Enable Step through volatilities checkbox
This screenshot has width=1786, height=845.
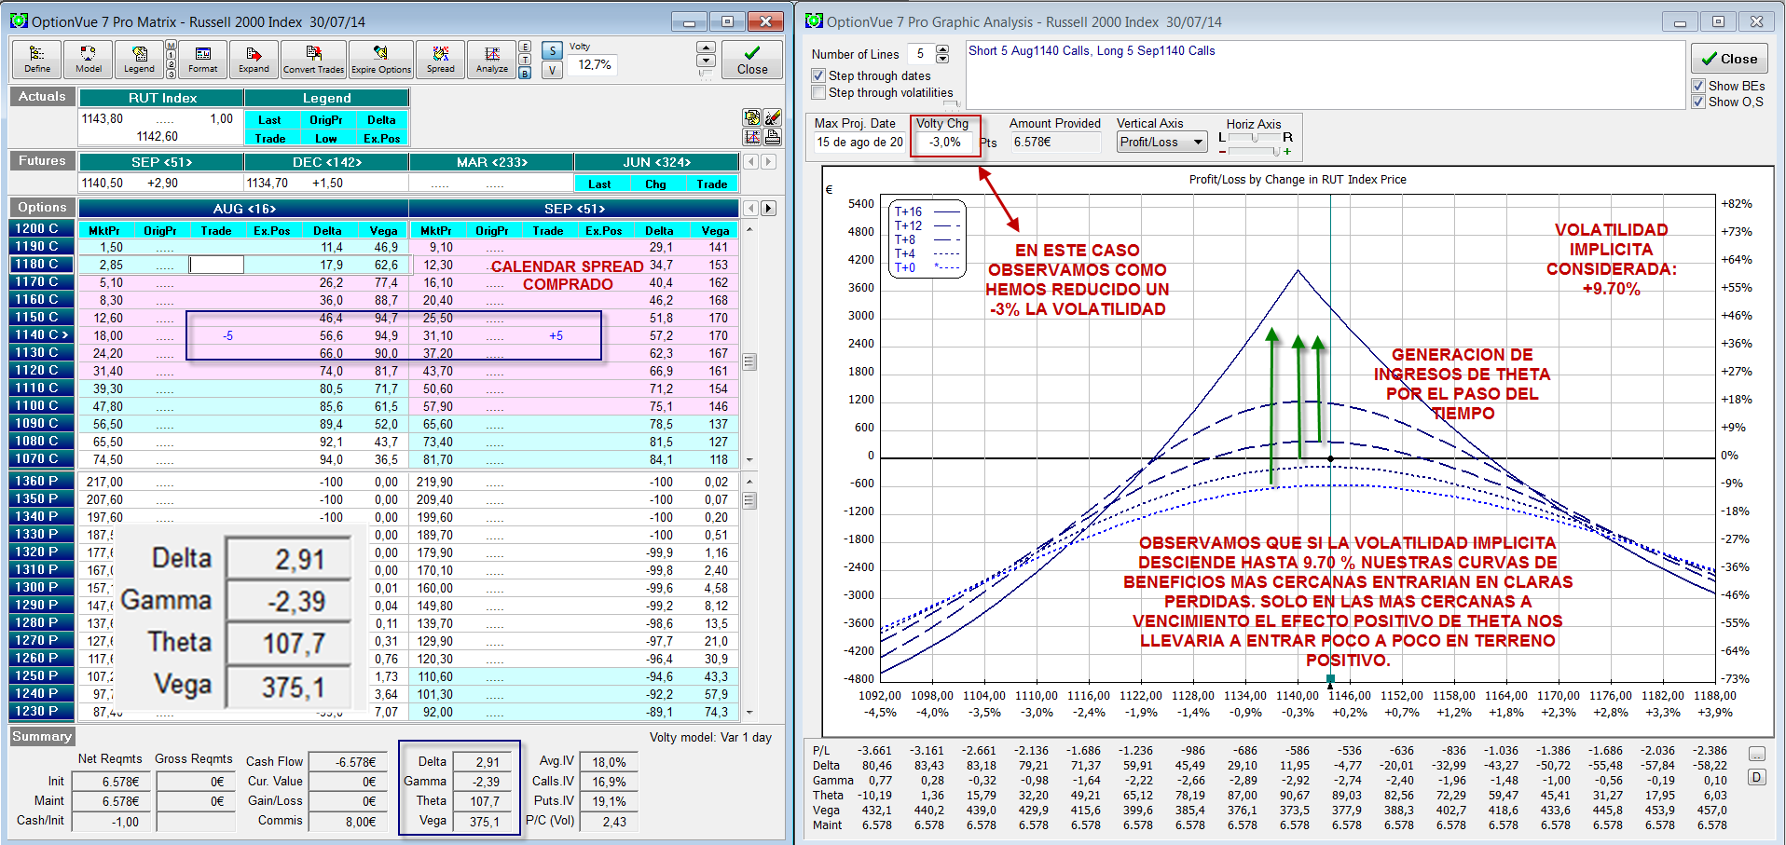pos(818,92)
